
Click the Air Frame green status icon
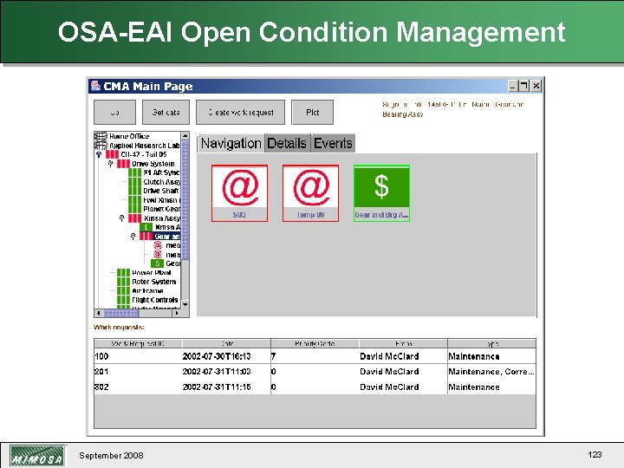[123, 291]
